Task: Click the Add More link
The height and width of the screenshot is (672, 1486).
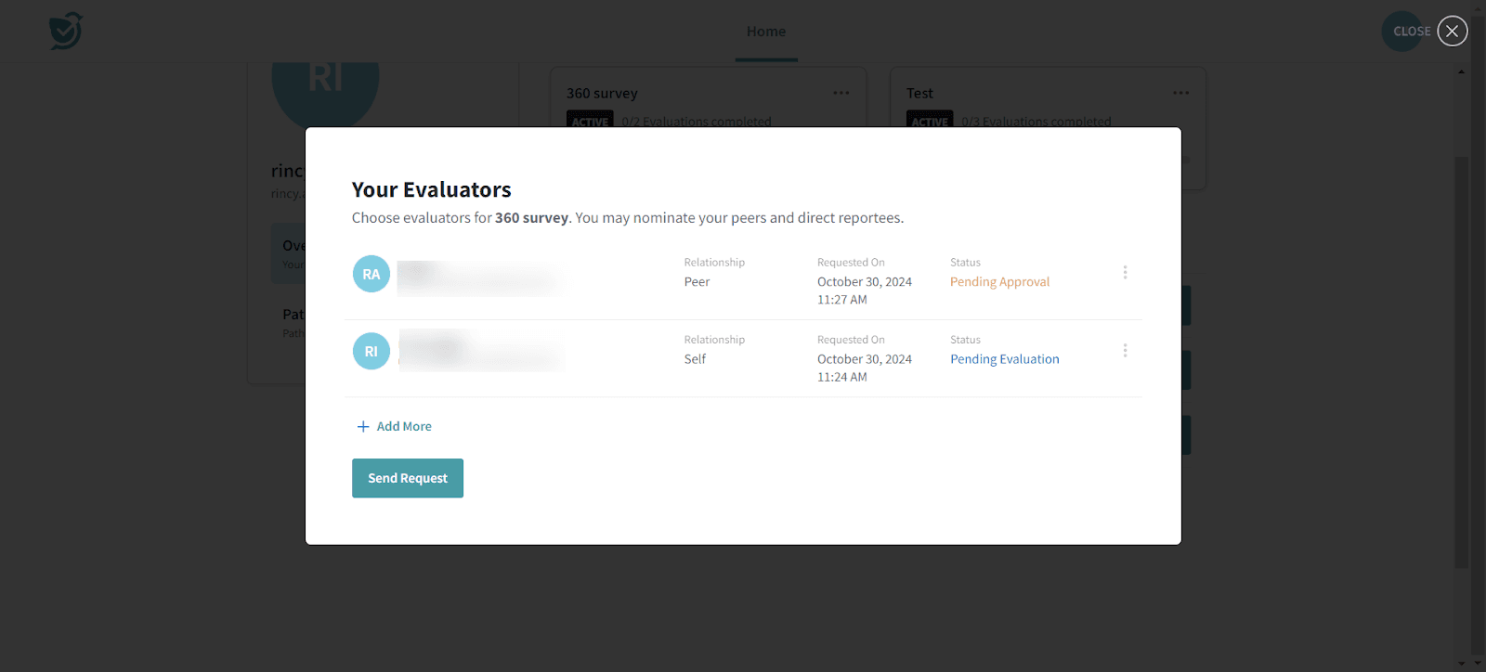Action: tap(395, 426)
